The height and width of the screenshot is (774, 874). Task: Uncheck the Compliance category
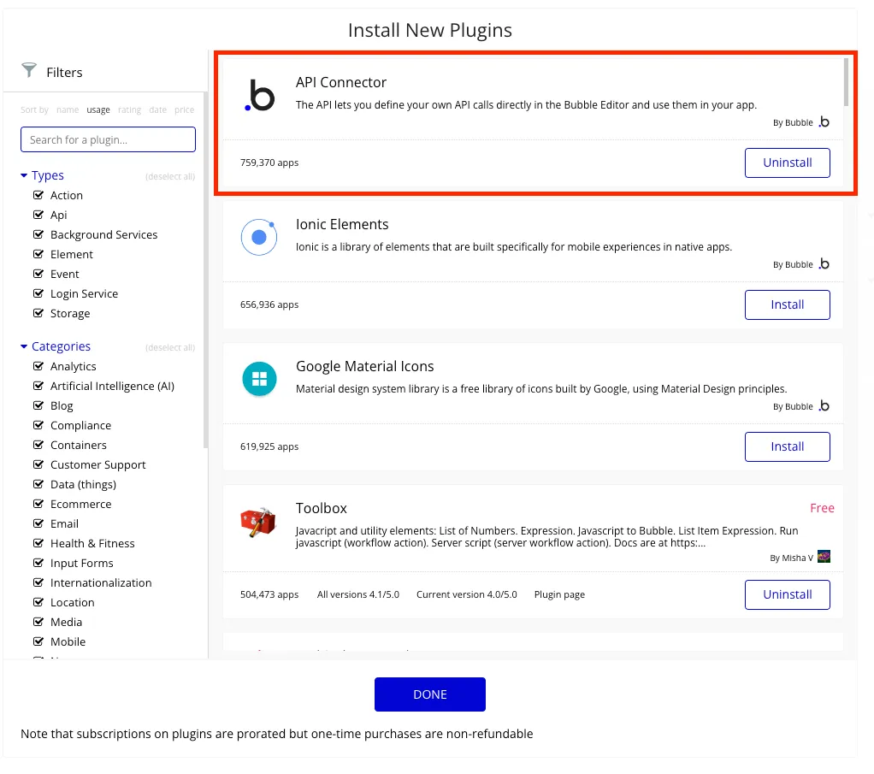38,425
